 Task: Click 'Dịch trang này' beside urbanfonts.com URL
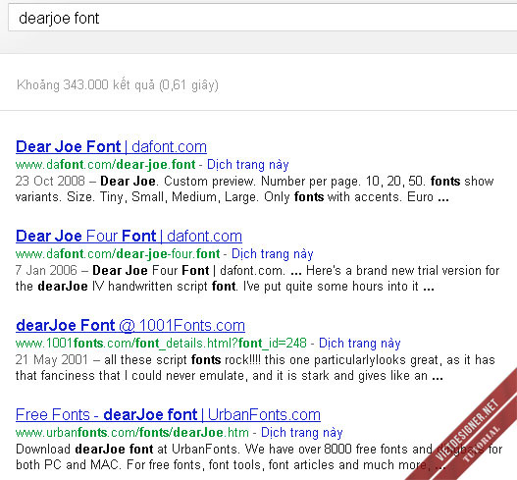[302, 433]
